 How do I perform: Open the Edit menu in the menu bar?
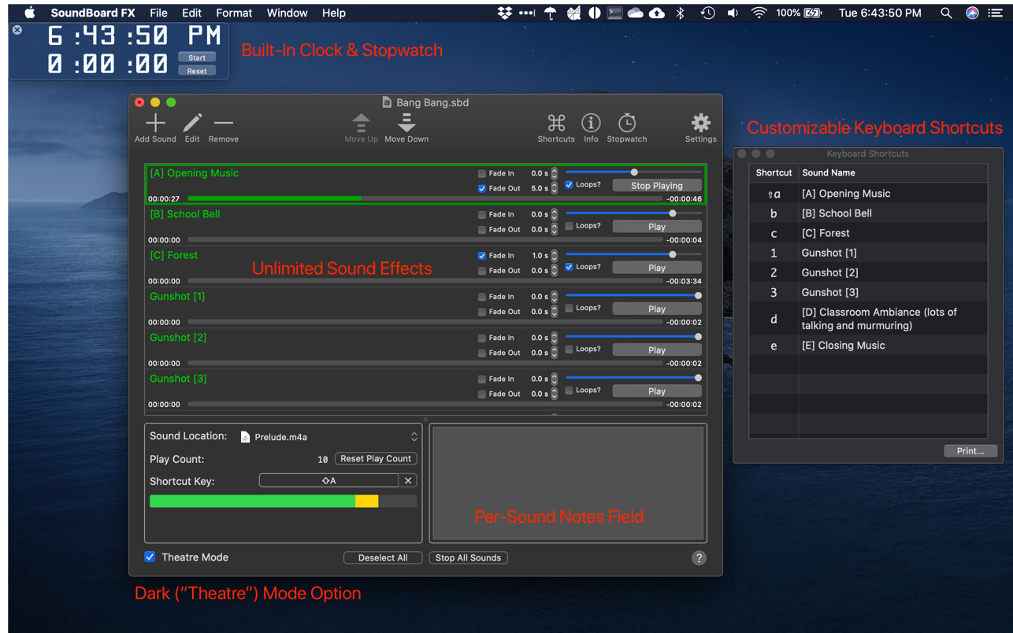(191, 13)
